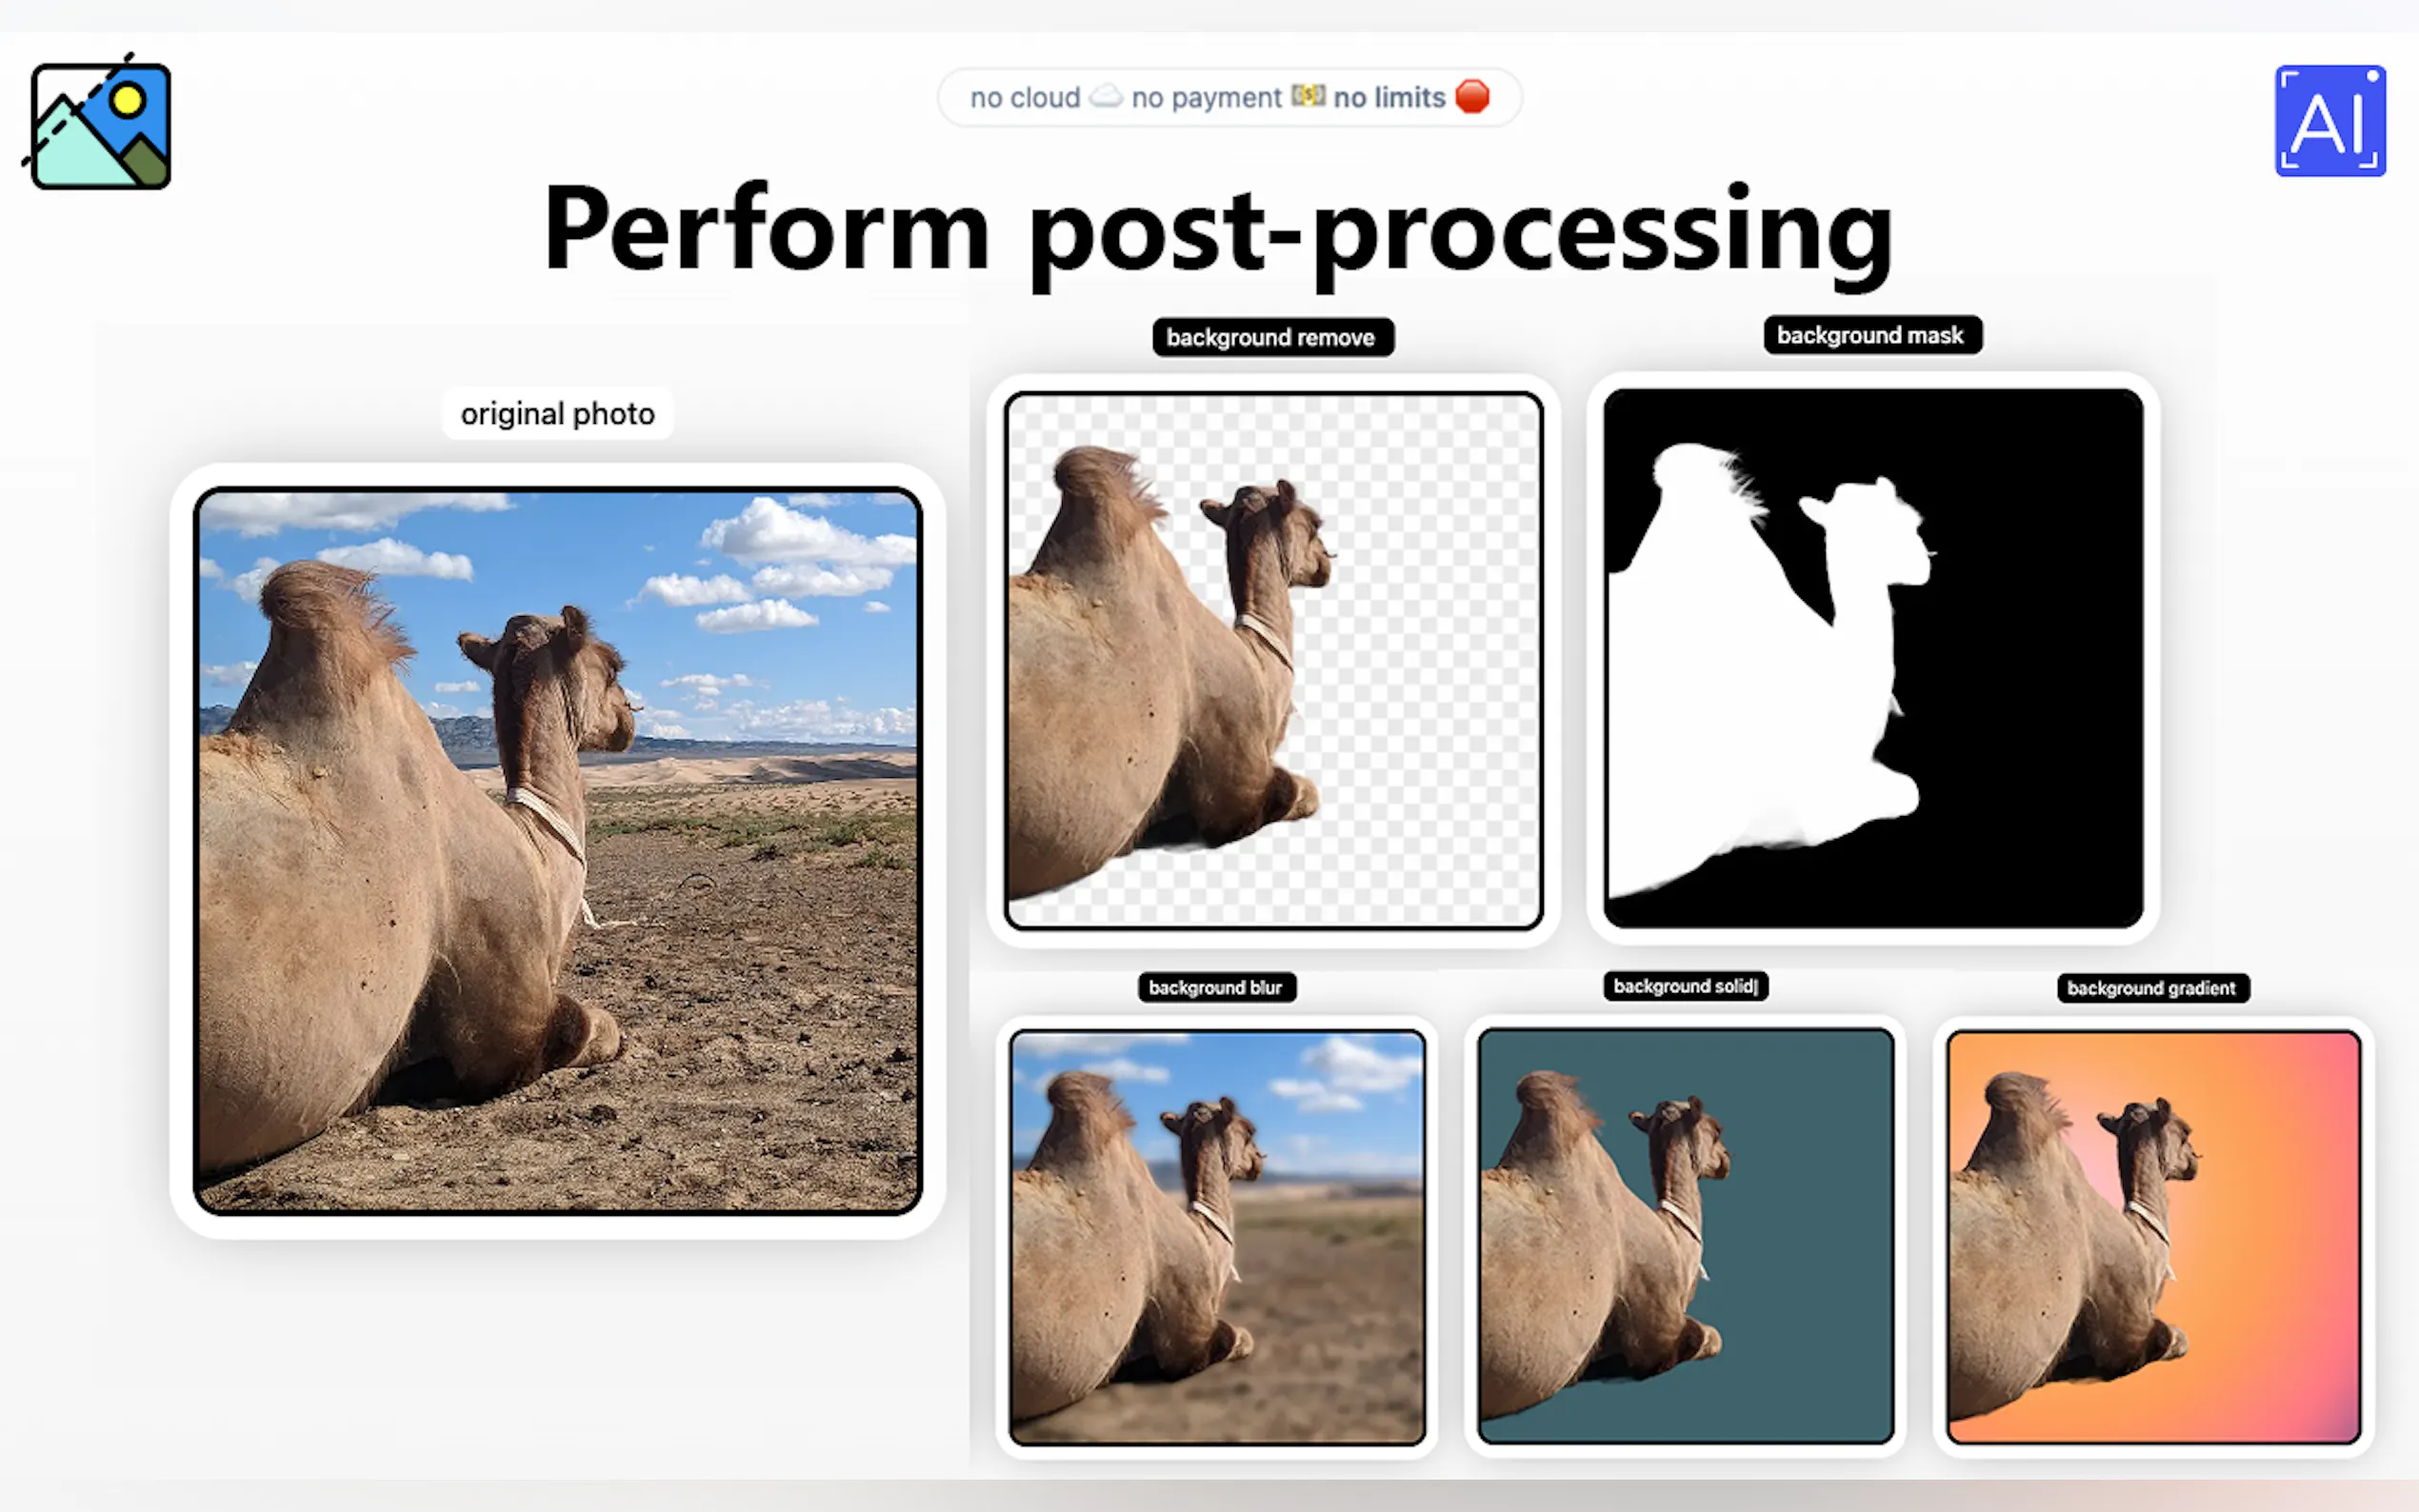Click the image editor logo icon
2419x1512 pixels.
coord(100,124)
